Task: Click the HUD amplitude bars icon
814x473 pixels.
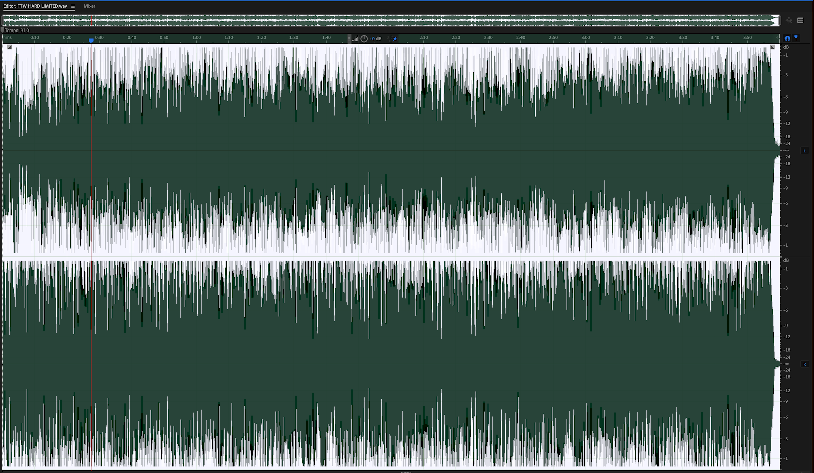Action: point(355,39)
